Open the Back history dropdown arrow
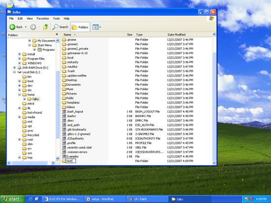 tap(26, 27)
